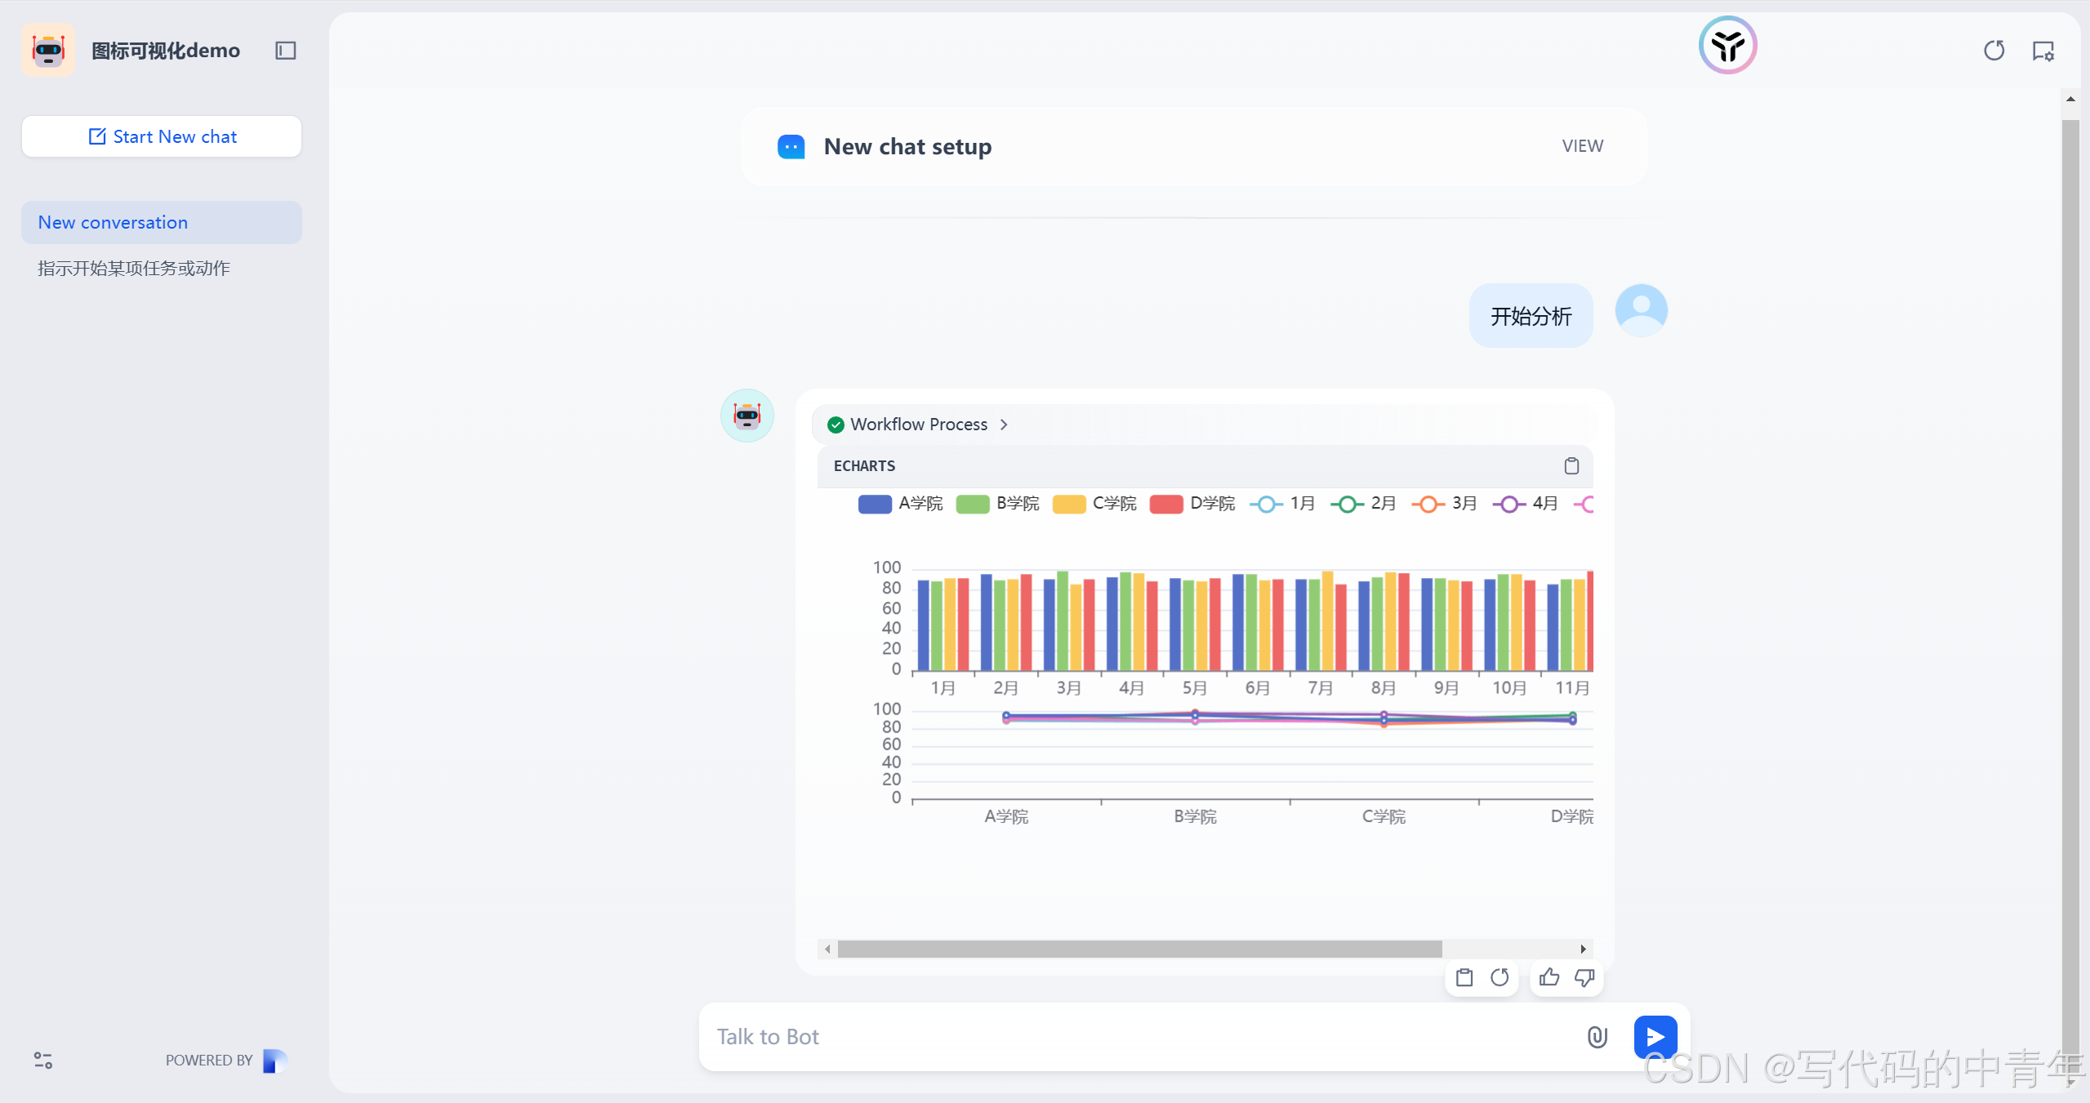Click the thumbs up feedback icon
Image resolution: width=2090 pixels, height=1103 pixels.
1549,977
